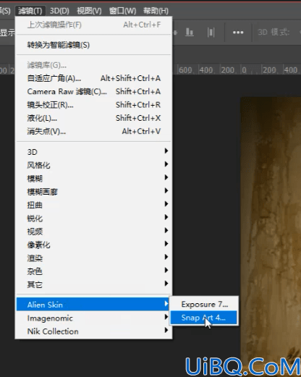This screenshot has width=301, height=377.
Task: Expand the 模糊 blur submenu
Action: (x=93, y=178)
